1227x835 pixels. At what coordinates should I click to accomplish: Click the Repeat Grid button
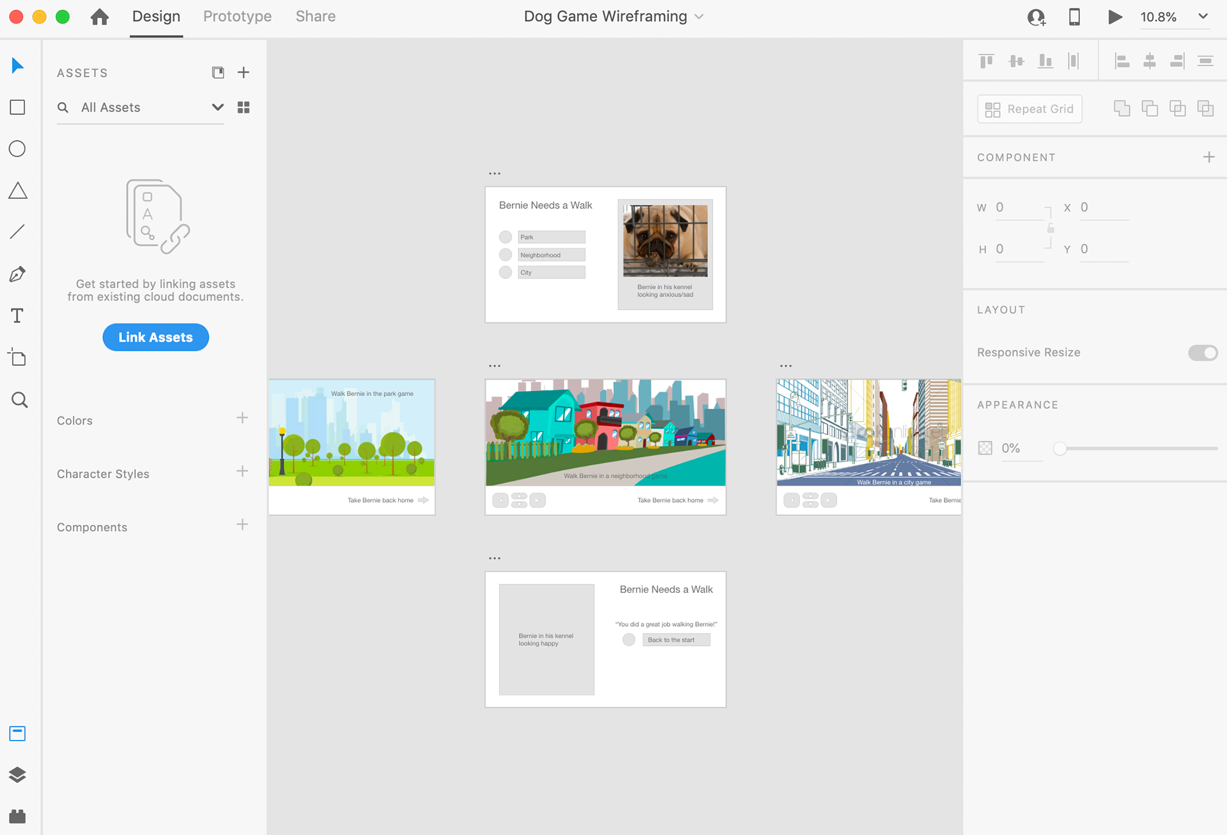(x=1030, y=109)
